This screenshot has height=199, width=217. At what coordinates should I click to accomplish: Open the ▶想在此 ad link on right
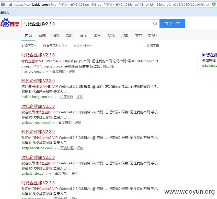click(x=210, y=55)
